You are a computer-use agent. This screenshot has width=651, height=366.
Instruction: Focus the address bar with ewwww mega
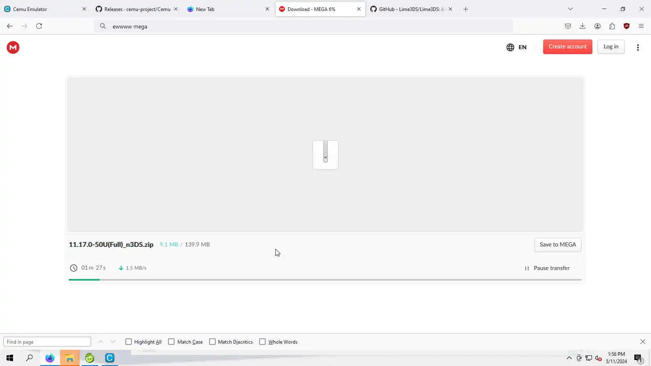(304, 26)
